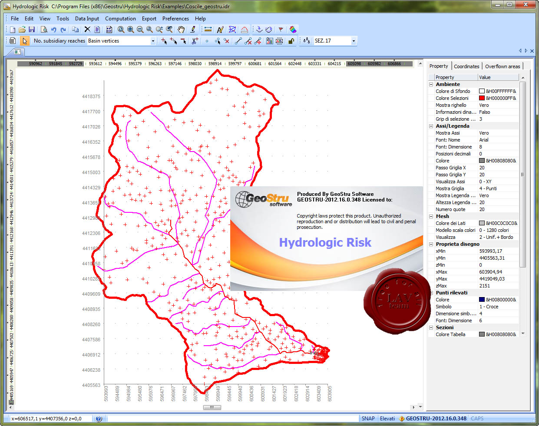
Task: Open the Export menu
Action: tap(149, 19)
